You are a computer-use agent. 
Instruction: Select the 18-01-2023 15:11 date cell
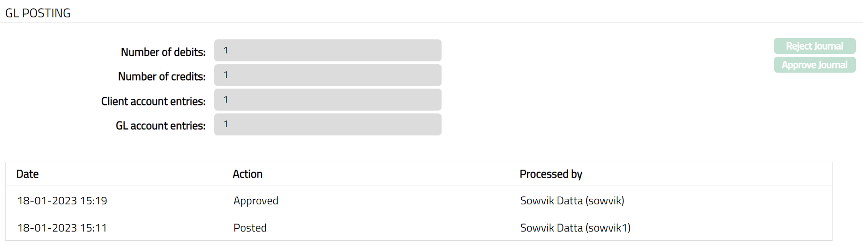coord(62,228)
